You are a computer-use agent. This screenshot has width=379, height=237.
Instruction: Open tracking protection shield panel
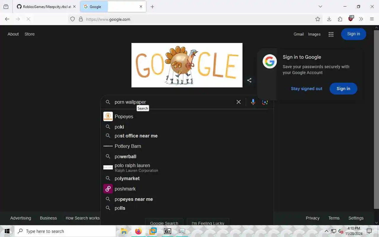(73, 19)
